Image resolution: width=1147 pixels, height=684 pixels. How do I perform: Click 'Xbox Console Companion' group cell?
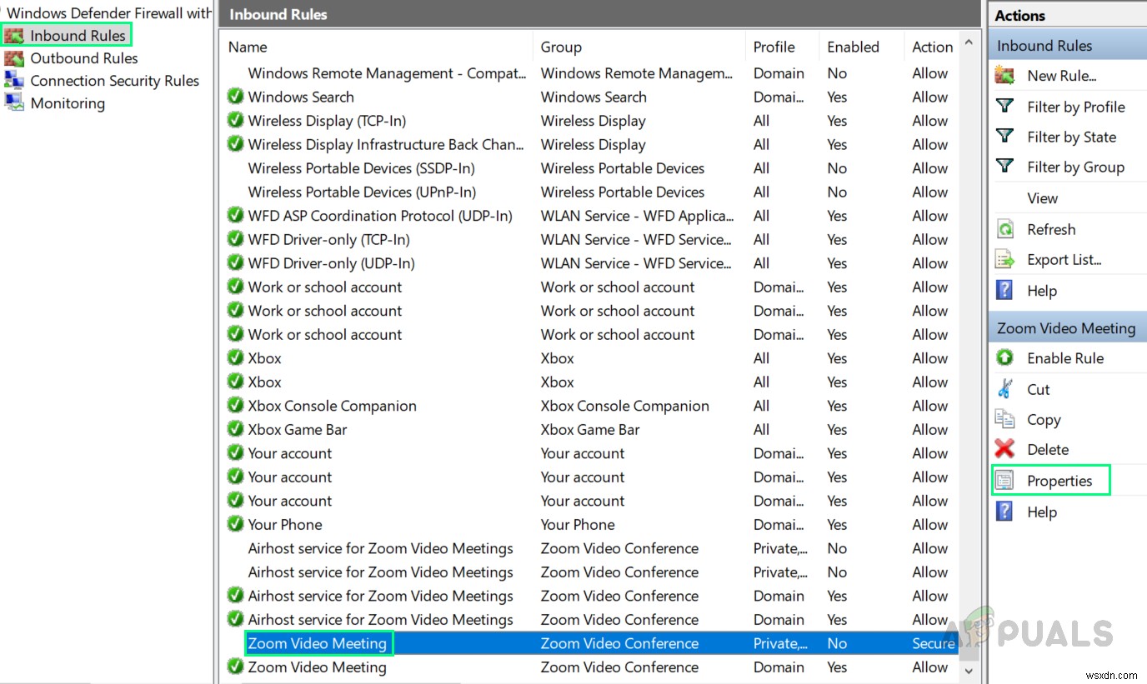click(624, 406)
